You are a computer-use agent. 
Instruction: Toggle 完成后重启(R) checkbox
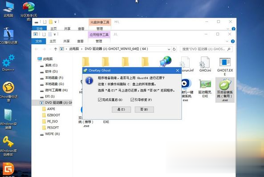[x=100, y=100]
